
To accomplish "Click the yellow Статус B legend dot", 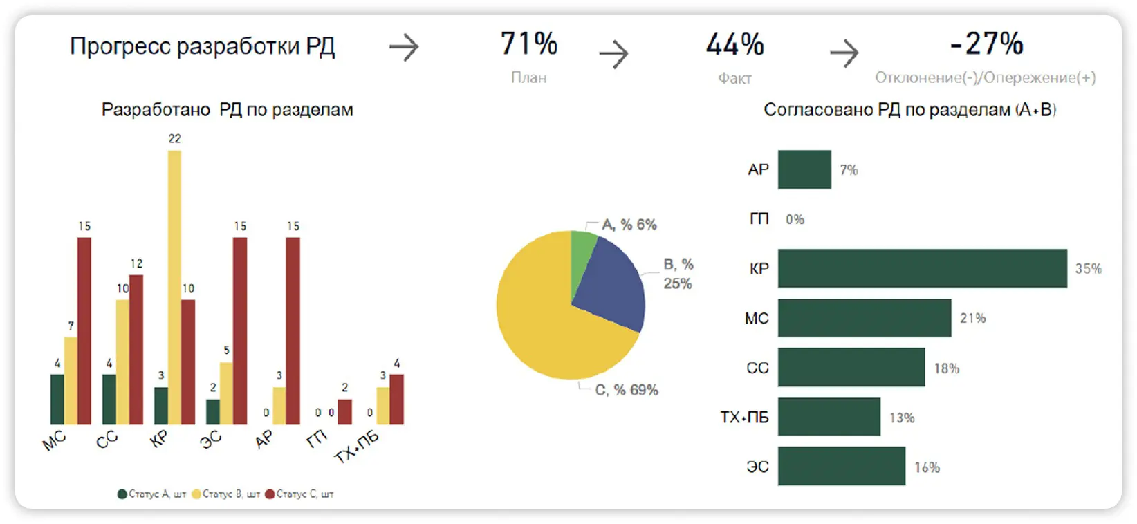I will click(196, 494).
